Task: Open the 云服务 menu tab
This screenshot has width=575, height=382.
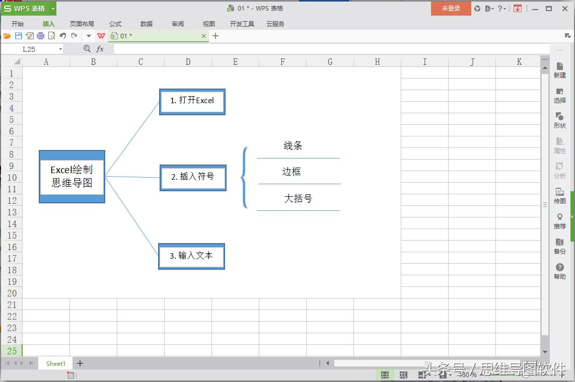Action: [275, 24]
